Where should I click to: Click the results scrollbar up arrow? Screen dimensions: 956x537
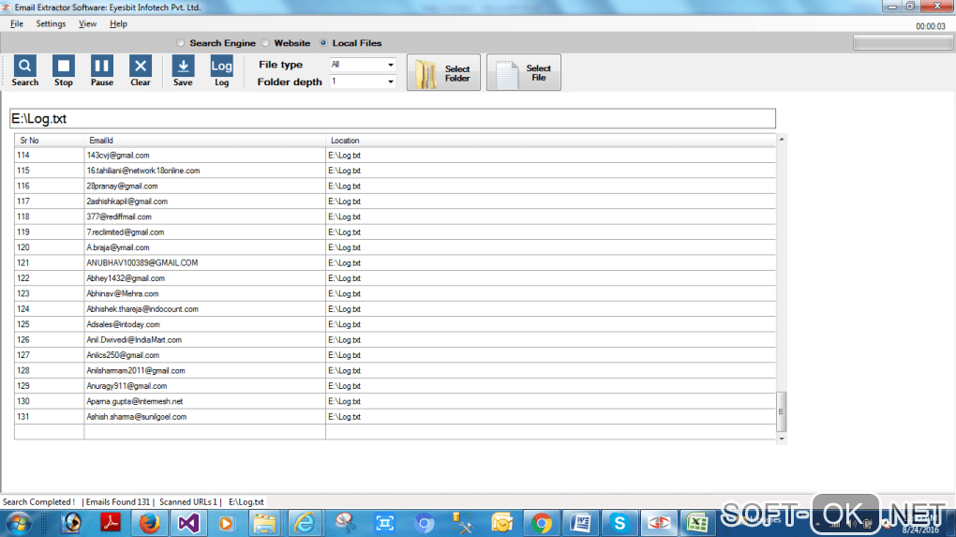781,140
